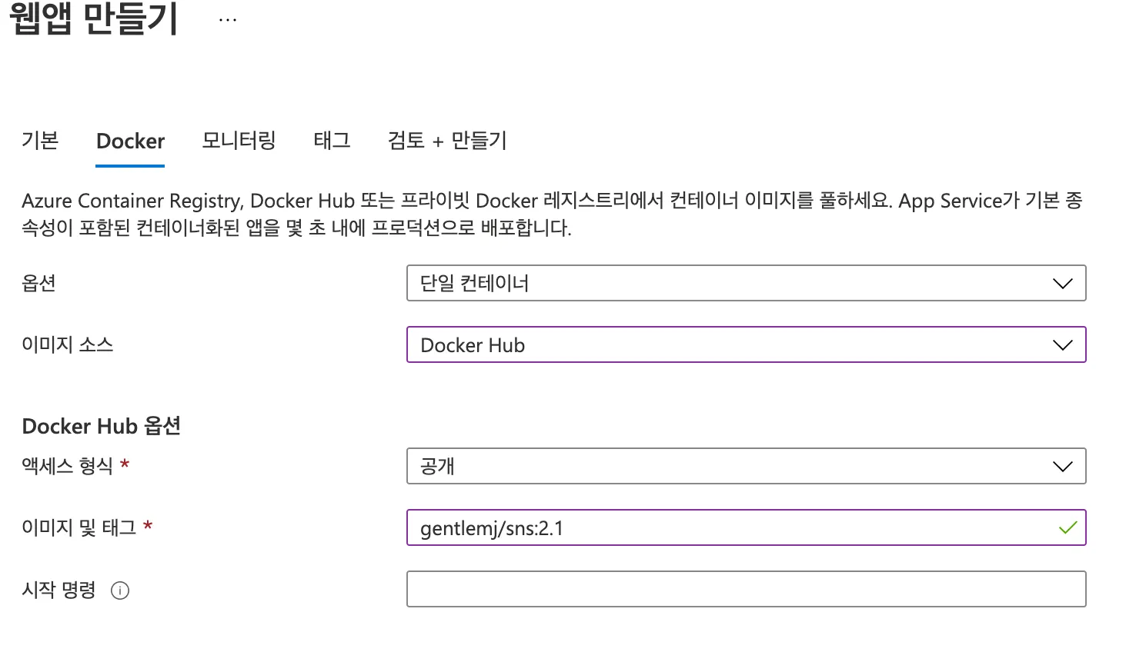Screen dimensions: 1136x652
Task: Open the 이미지 소스 dropdown set to Docker Hub
Action: 745,345
